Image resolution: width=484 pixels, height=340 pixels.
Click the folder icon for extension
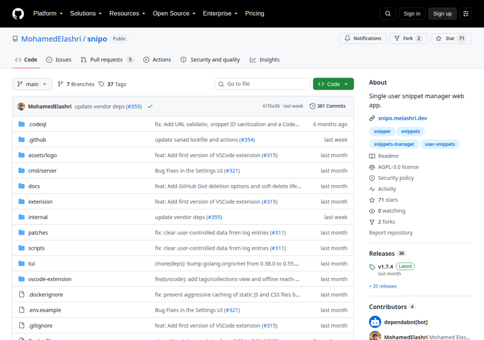pos(22,202)
